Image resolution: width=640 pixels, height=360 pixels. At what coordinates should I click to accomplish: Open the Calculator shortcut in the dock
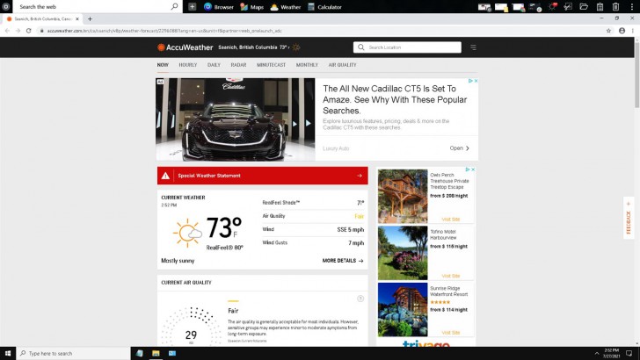click(324, 7)
